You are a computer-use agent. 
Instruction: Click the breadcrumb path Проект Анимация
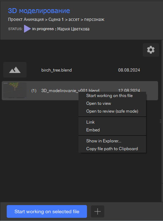(26, 19)
